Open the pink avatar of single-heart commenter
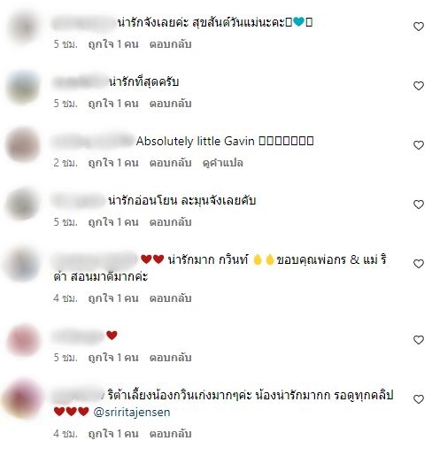 (x=23, y=340)
